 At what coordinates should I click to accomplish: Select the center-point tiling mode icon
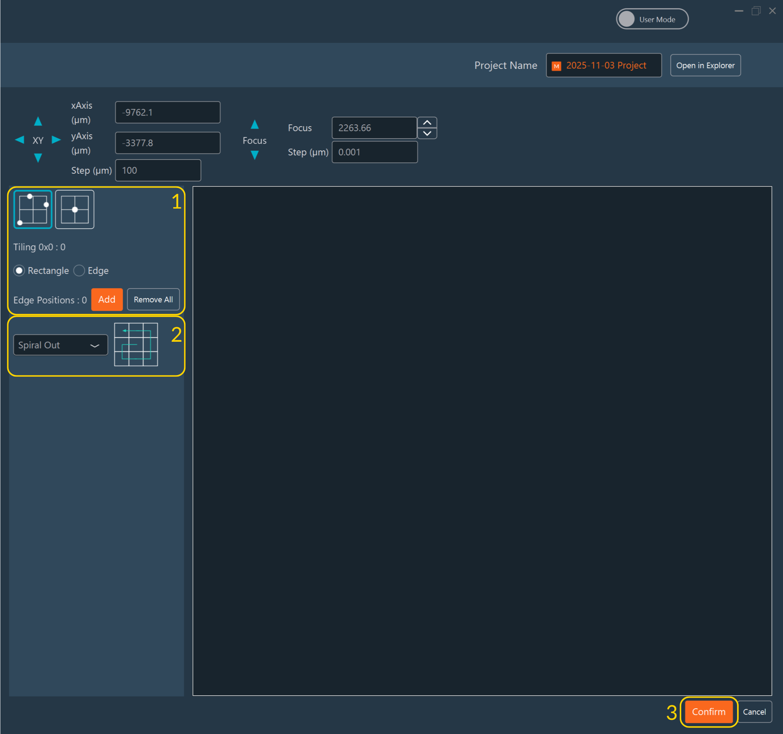(x=75, y=209)
